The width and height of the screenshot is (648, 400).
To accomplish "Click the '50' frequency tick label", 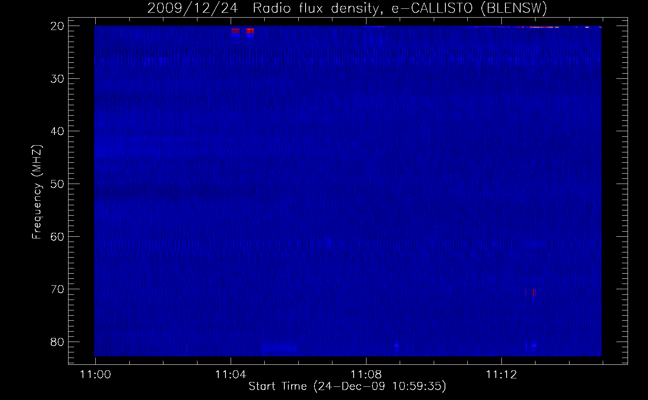I will pyautogui.click(x=57, y=184).
